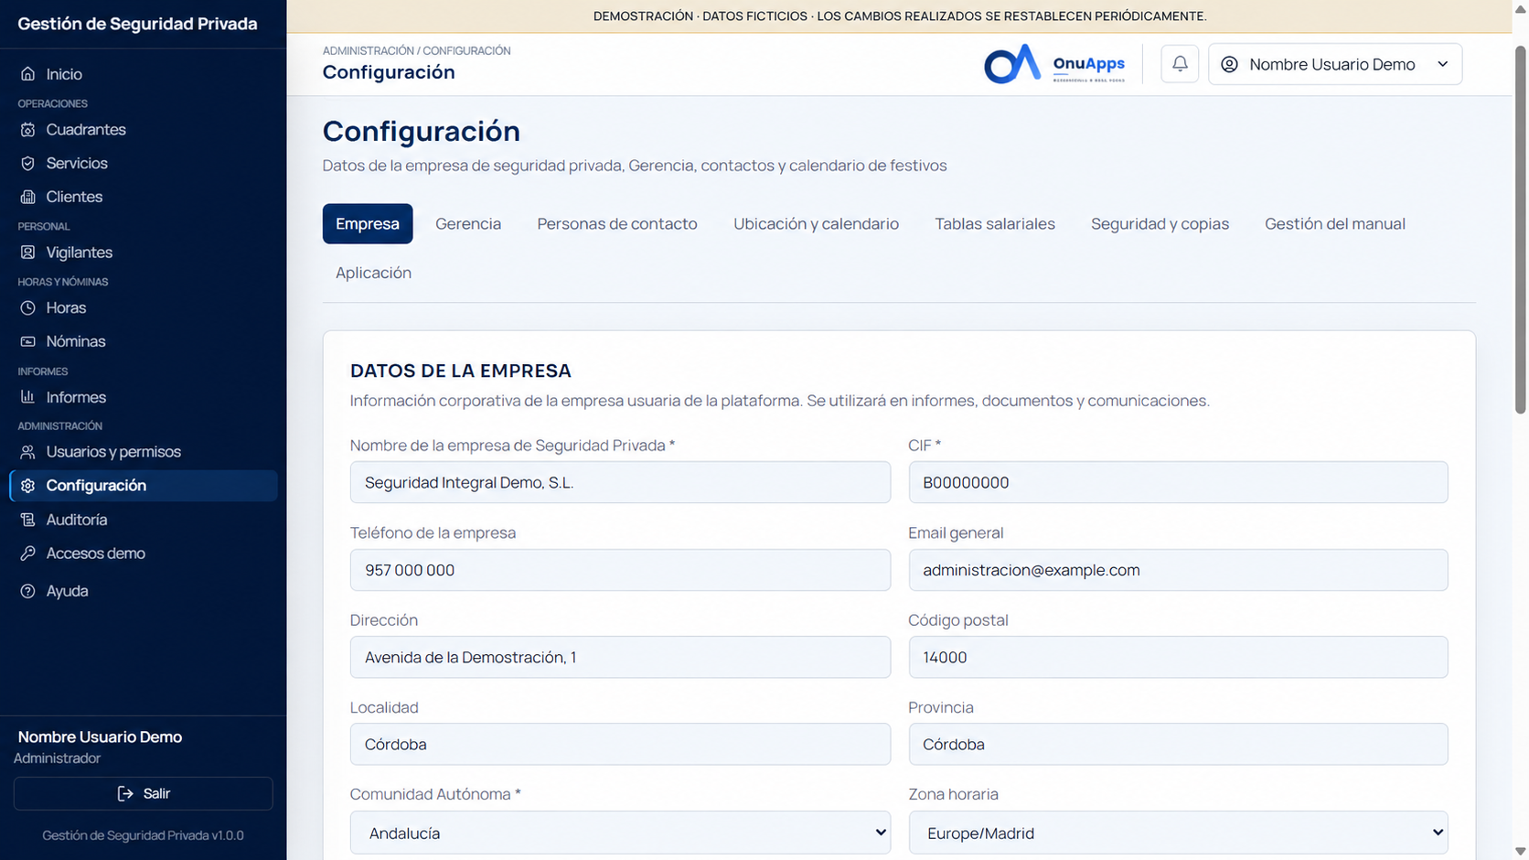Open Cuadrantes in the sidebar
This screenshot has width=1529, height=860.
(144, 130)
